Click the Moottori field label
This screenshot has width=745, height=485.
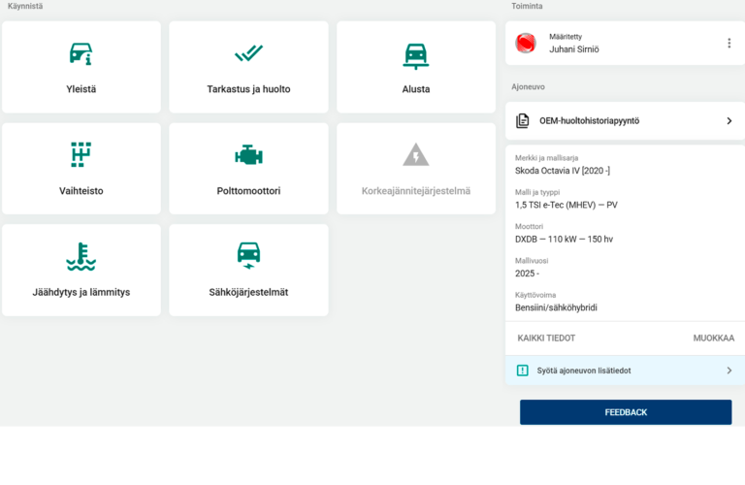(529, 226)
